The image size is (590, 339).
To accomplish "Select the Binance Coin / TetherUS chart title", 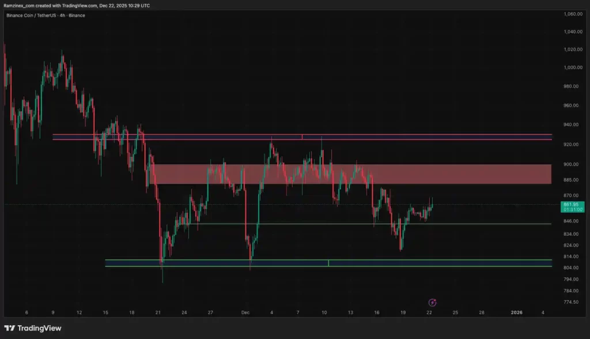I will tap(46, 15).
